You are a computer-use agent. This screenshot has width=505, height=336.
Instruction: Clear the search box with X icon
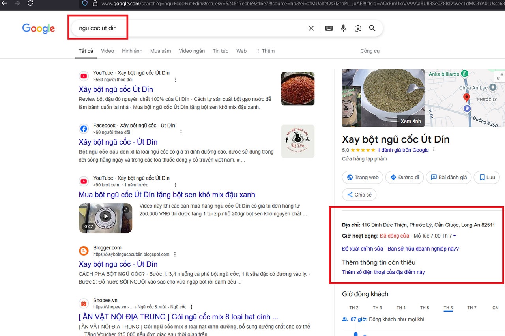[311, 28]
